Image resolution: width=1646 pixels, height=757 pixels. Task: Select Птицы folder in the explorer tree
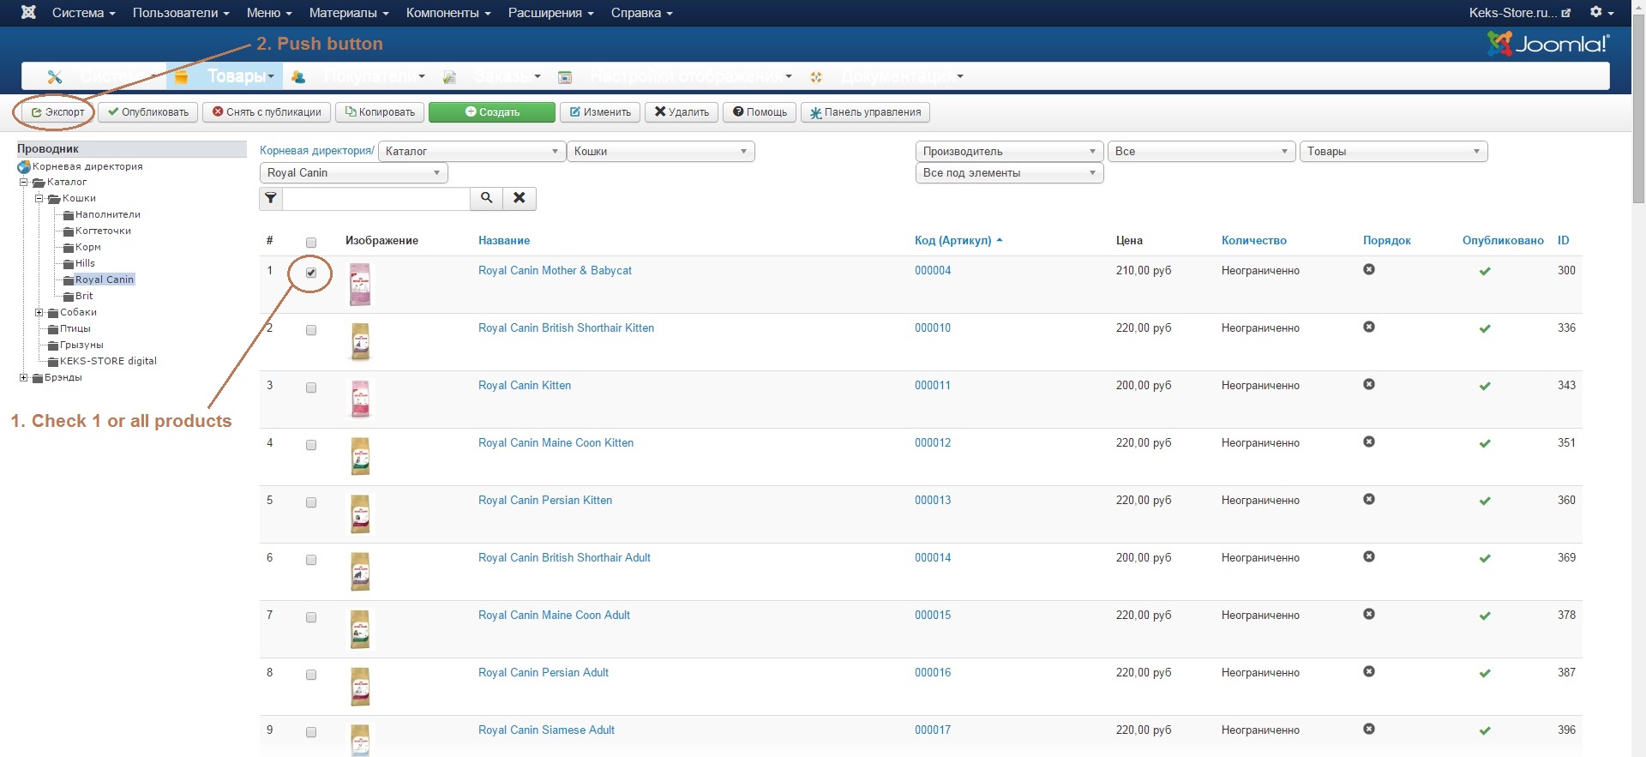click(75, 329)
